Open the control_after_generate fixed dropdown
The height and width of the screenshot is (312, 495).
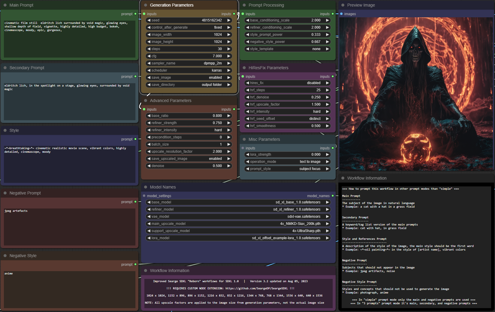pyautogui.click(x=189, y=27)
